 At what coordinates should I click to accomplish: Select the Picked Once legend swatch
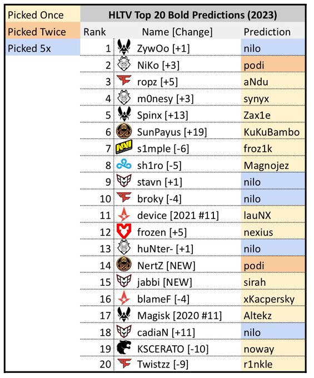[x=43, y=14]
